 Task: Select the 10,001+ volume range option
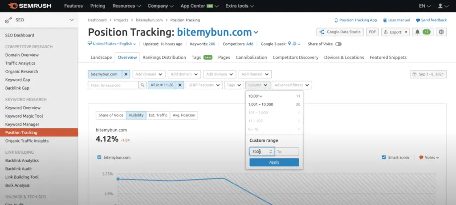(274, 96)
